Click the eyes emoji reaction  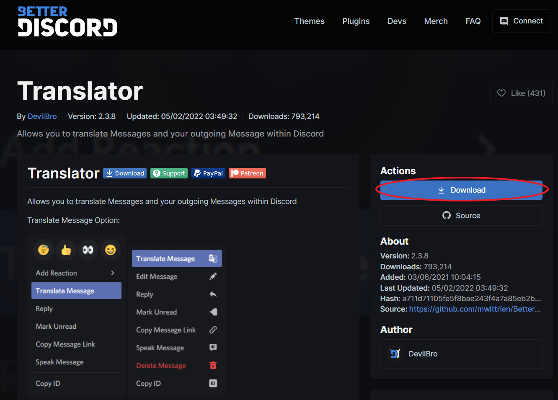tap(88, 250)
